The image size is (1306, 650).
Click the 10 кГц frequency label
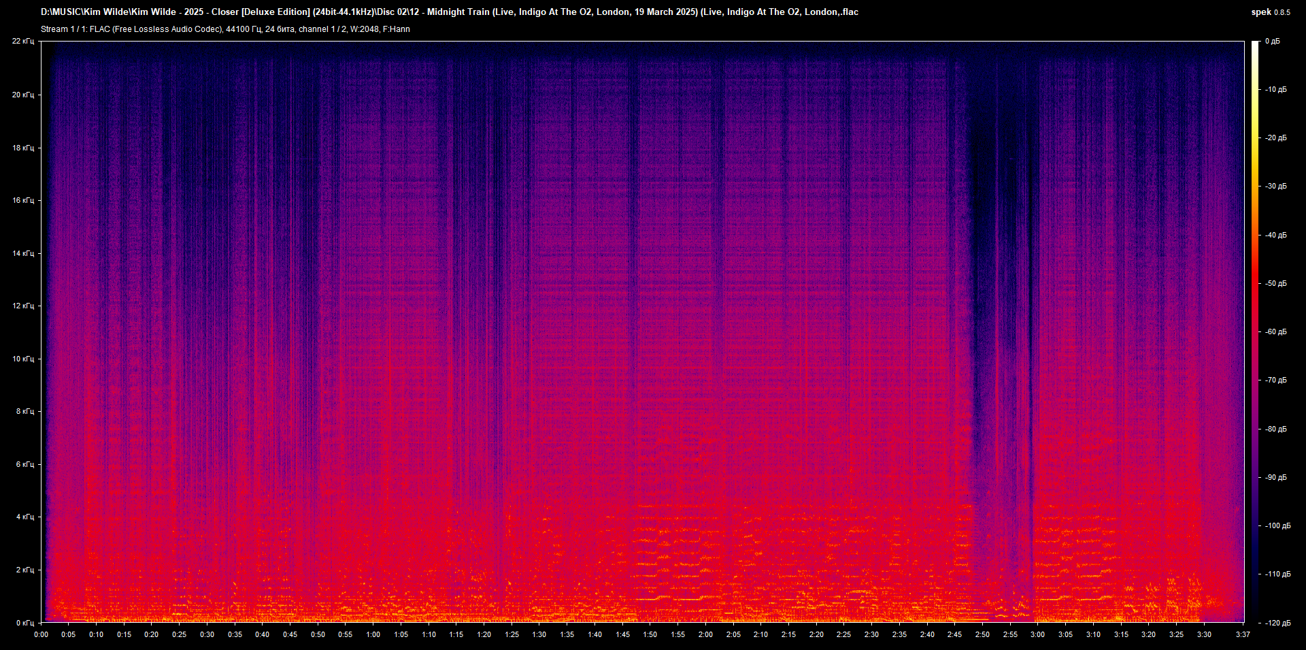tap(22, 359)
